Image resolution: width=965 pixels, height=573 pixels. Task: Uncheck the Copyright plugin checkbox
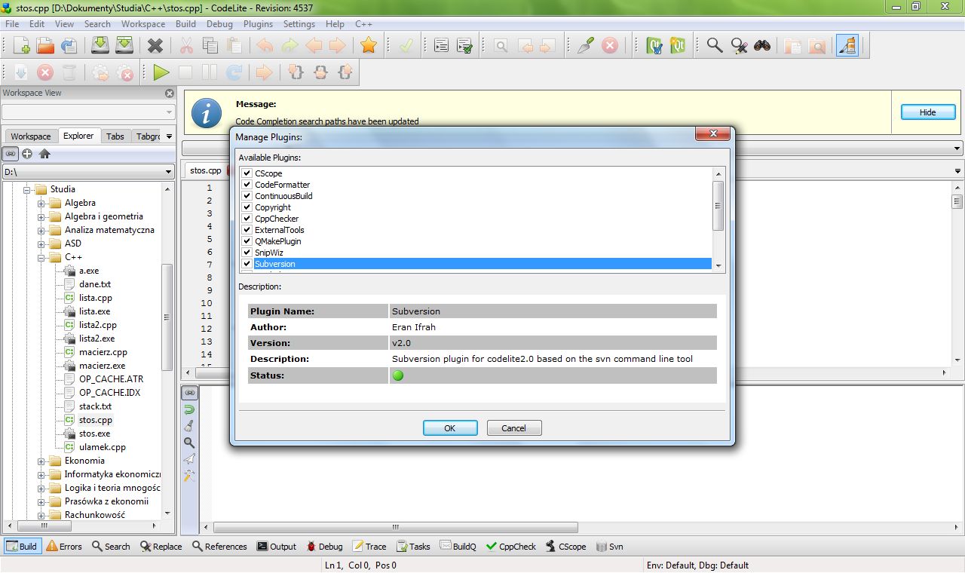(x=247, y=207)
